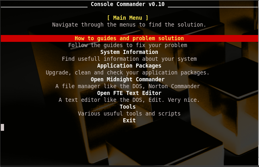
Task: Click the Console Commander v0.10 title
Action: click(x=128, y=4)
